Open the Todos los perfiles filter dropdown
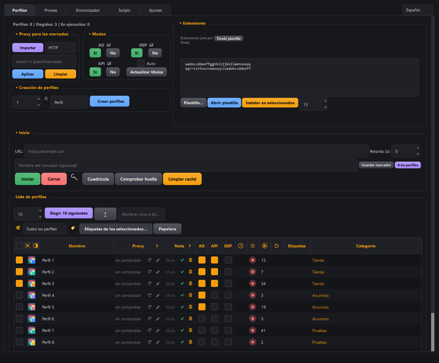 pos(45,229)
